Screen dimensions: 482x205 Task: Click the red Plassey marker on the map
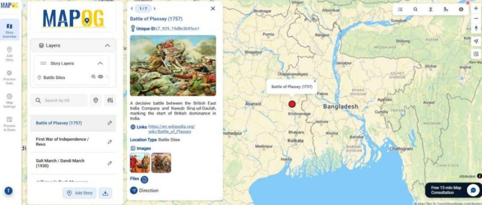point(292,104)
